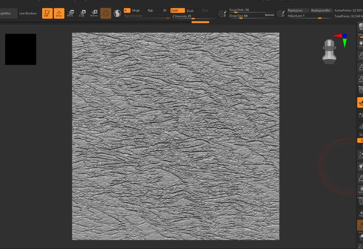Click Live Boolean button
The width and height of the screenshot is (363, 249).
click(28, 13)
